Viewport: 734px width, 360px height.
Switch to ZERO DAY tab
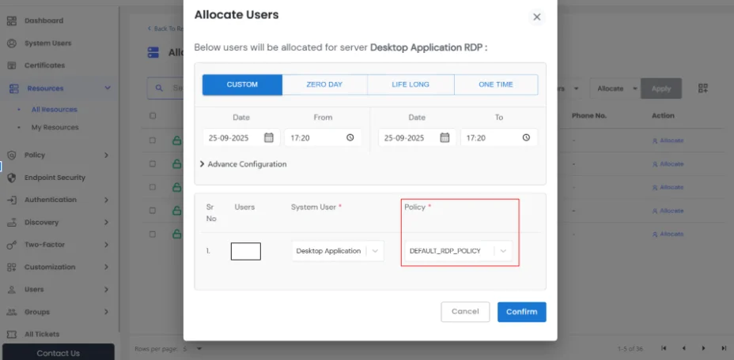(324, 84)
